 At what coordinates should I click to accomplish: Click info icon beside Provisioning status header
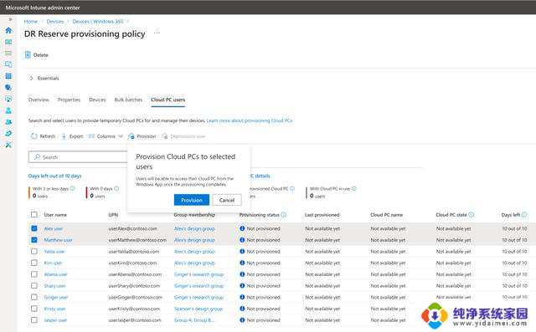(283, 215)
